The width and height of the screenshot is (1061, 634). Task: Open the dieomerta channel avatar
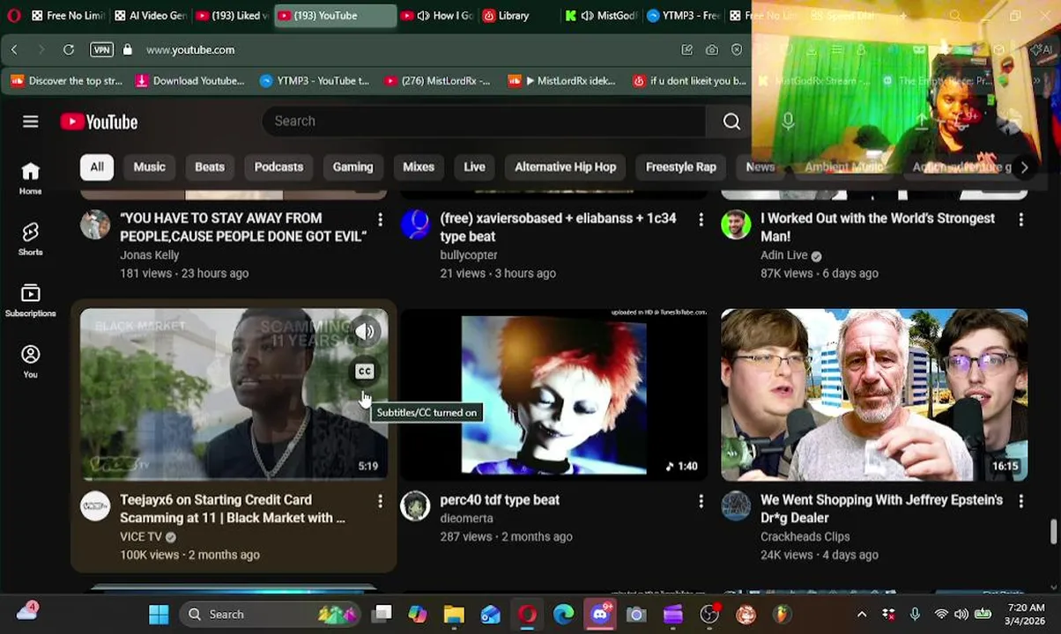point(415,506)
